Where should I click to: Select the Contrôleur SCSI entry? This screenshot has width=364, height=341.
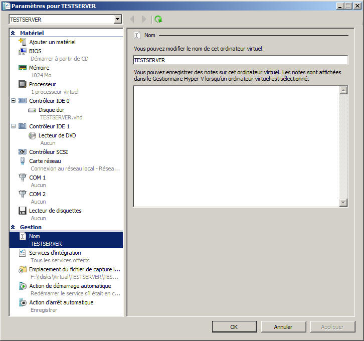pyautogui.click(x=49, y=152)
